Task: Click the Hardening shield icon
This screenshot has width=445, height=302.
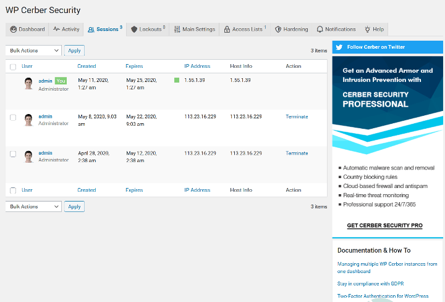Action: coord(278,29)
